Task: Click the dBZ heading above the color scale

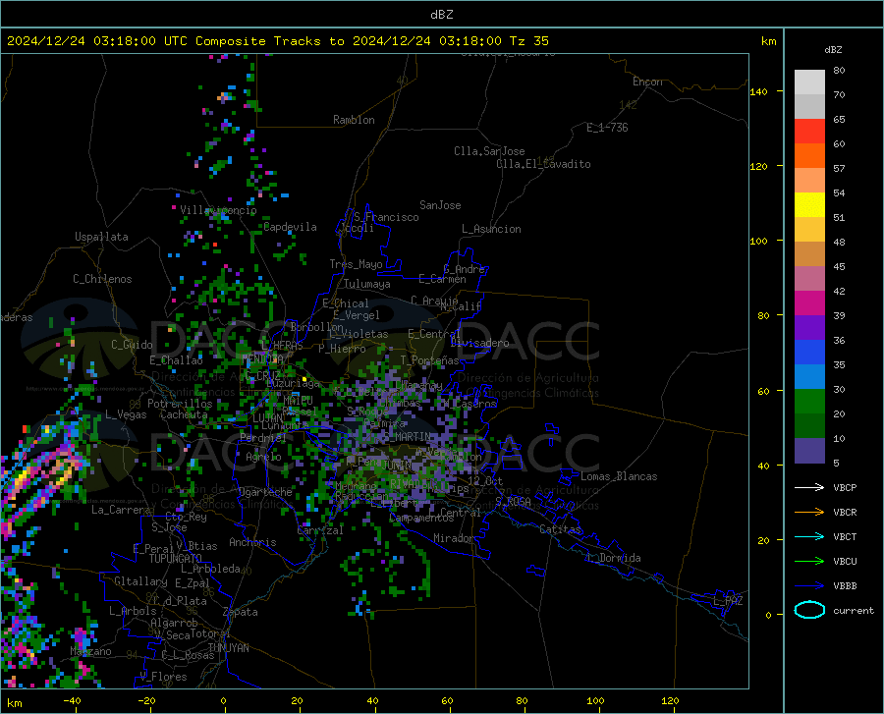Action: click(x=833, y=49)
